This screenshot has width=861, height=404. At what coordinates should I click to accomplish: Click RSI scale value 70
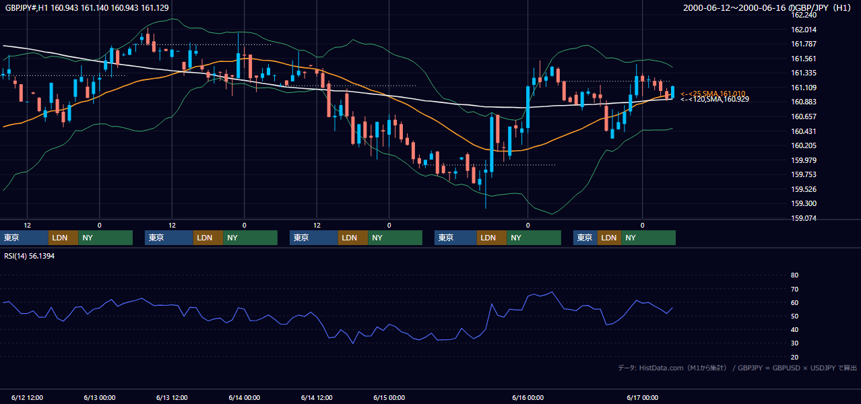tap(794, 289)
